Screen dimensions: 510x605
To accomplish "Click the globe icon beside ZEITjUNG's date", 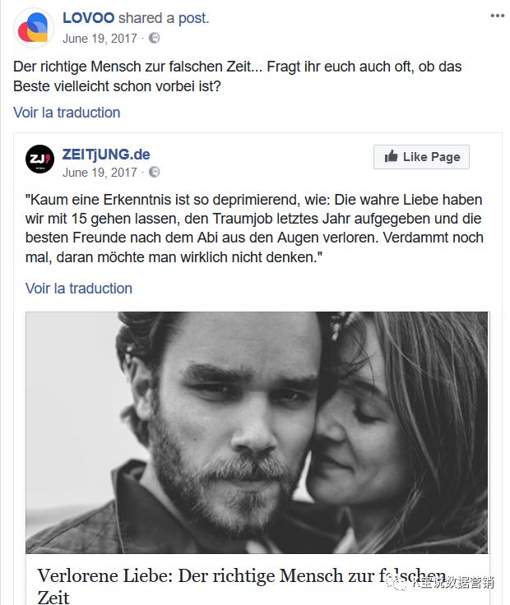I will pyautogui.click(x=154, y=172).
